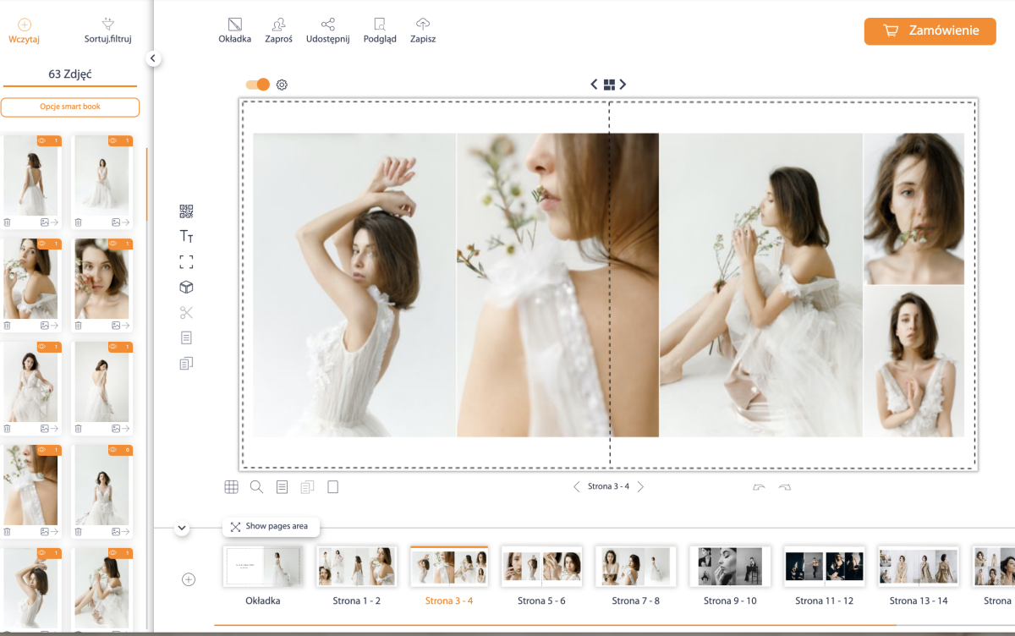Image resolution: width=1015 pixels, height=636 pixels.
Task: Go to next spread after Strona 3 - 4
Action: pyautogui.click(x=640, y=487)
